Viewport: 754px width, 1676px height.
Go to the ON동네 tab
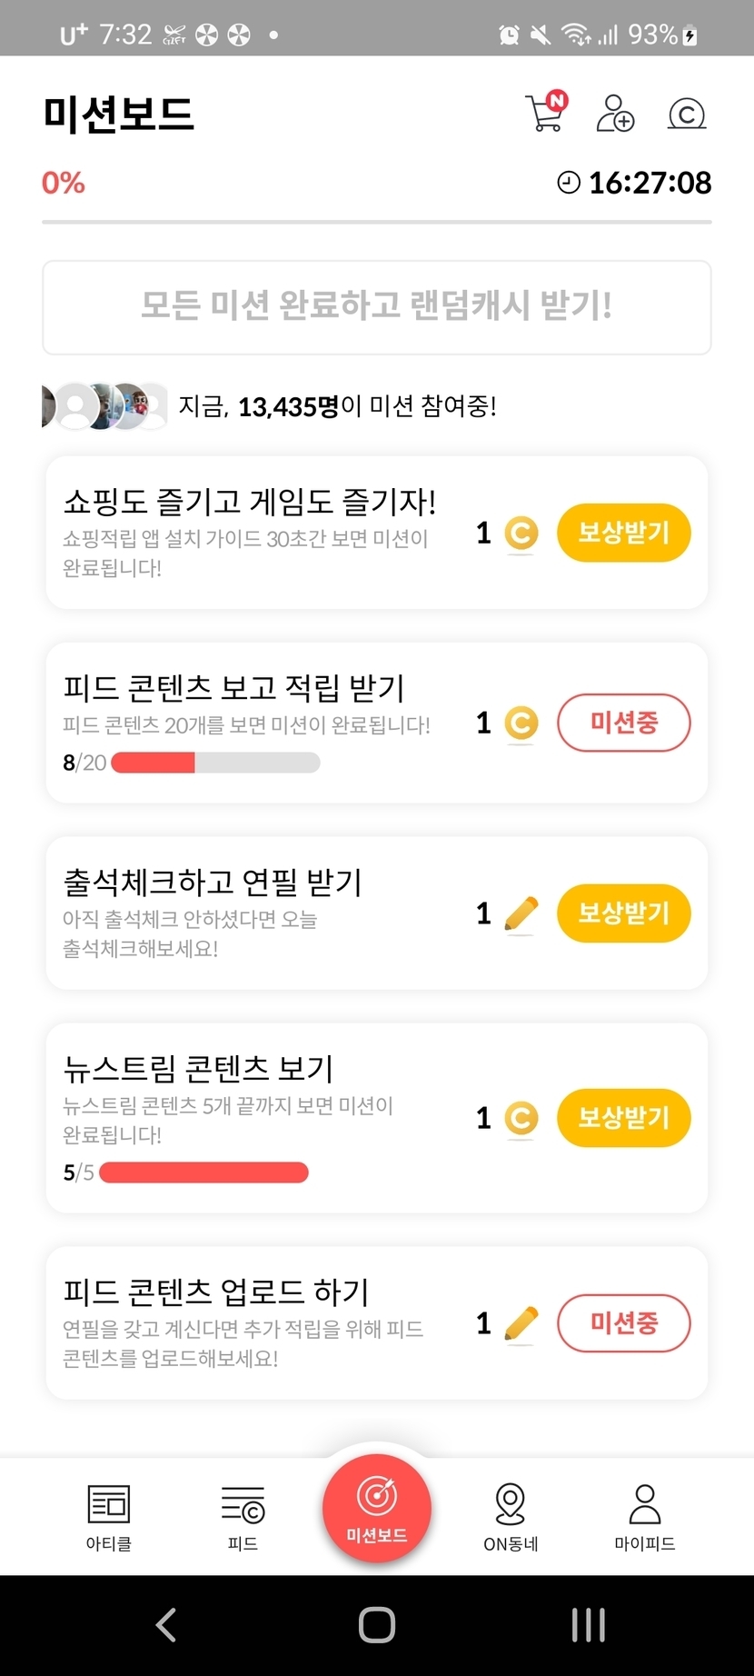511,1516
